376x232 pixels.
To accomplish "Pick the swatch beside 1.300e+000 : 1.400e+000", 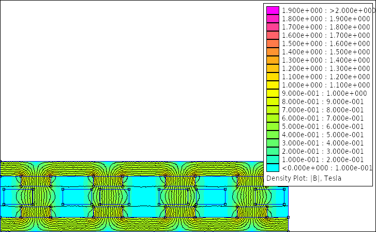I will point(273,60).
